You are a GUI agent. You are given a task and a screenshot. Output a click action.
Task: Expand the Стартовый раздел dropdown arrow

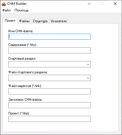click(88, 64)
